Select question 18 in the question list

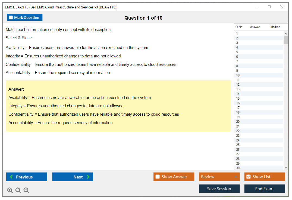click(x=238, y=112)
